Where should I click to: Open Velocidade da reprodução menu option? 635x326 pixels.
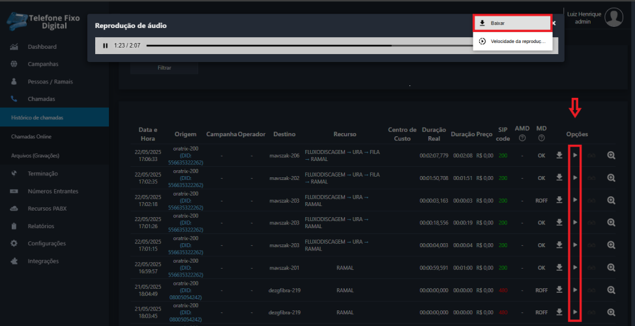[513, 41]
